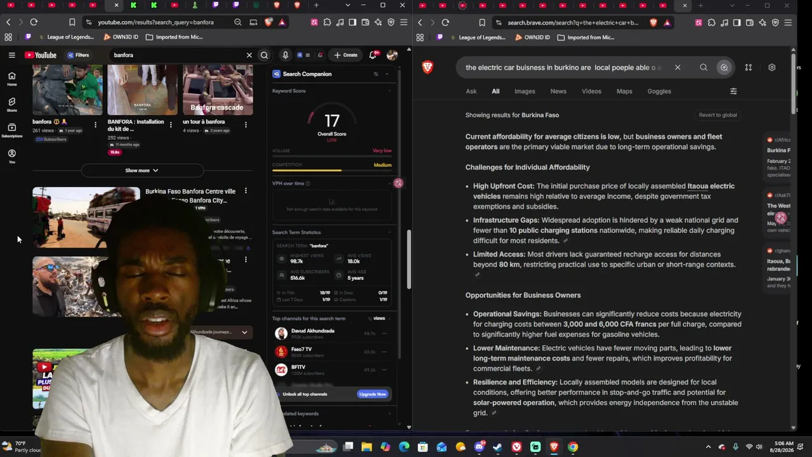Open the You section in YouTube sidebar
Screen dimensions: 812x457
coord(11,156)
